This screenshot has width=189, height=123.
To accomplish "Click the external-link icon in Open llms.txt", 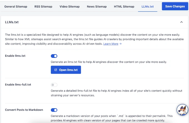I will pyautogui.click(x=56, y=70).
